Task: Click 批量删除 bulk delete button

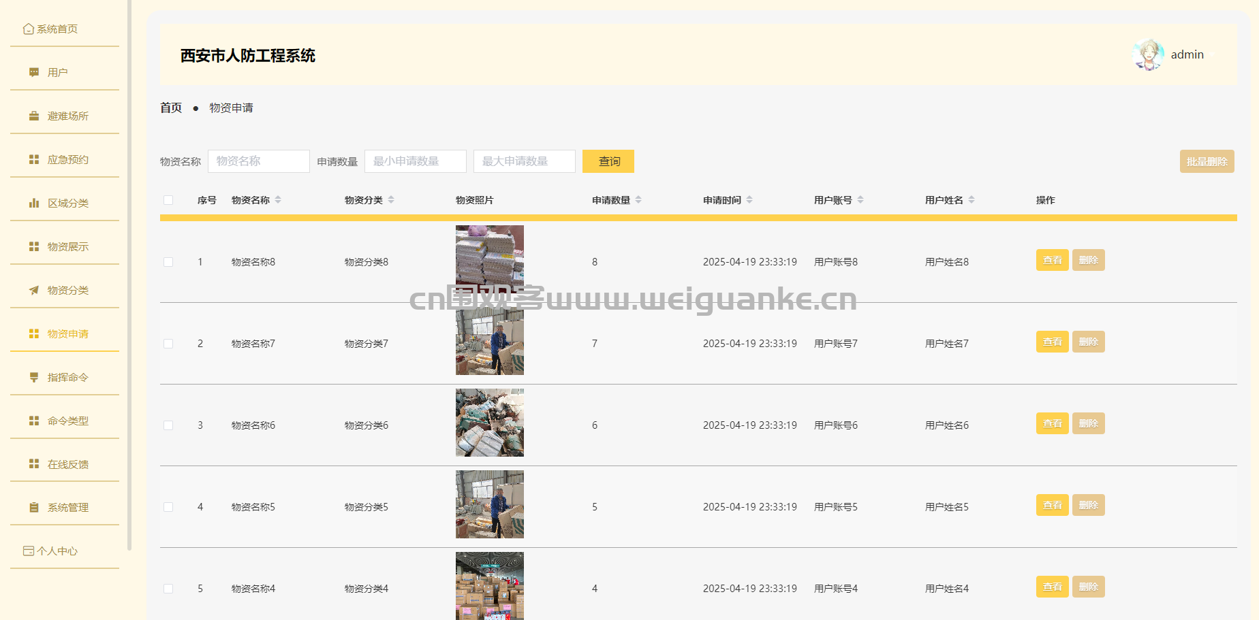Action: tap(1207, 161)
